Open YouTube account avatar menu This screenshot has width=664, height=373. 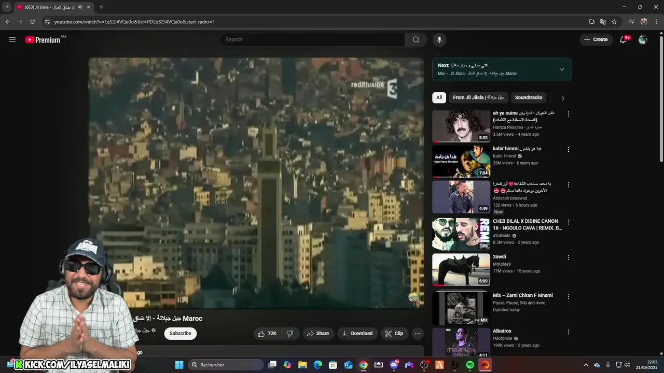pos(643,39)
